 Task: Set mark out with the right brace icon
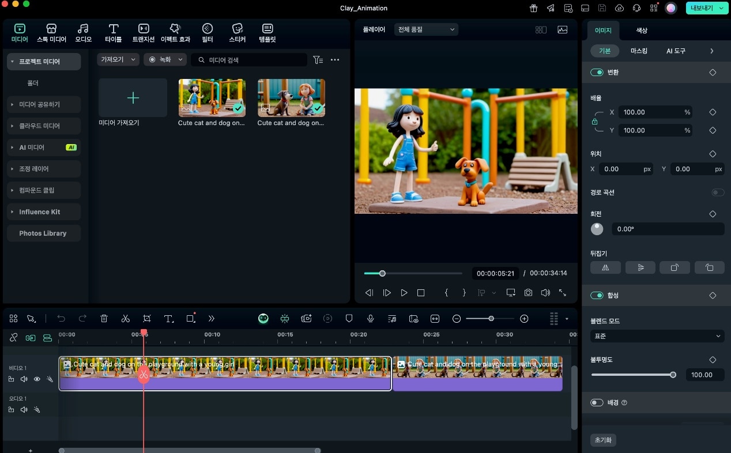464,293
